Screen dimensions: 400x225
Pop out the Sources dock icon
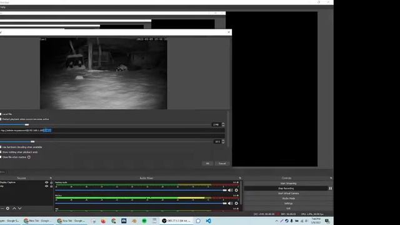click(51, 178)
